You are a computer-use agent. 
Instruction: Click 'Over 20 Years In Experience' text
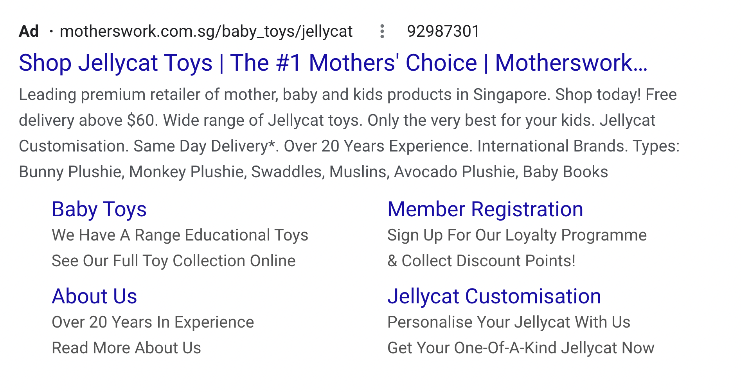tap(153, 323)
